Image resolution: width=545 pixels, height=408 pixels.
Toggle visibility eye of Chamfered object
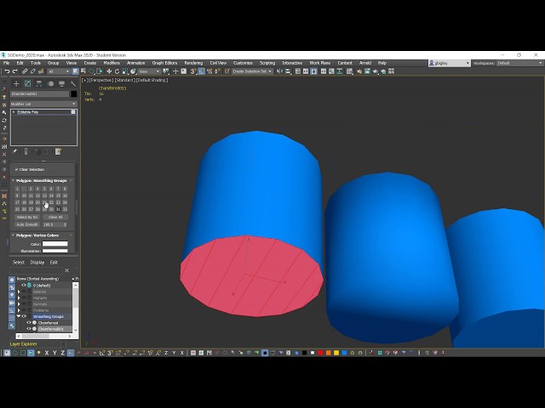tap(29, 323)
